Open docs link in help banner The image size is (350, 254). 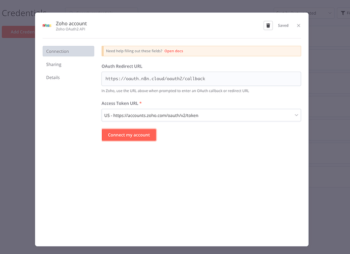tap(173, 51)
